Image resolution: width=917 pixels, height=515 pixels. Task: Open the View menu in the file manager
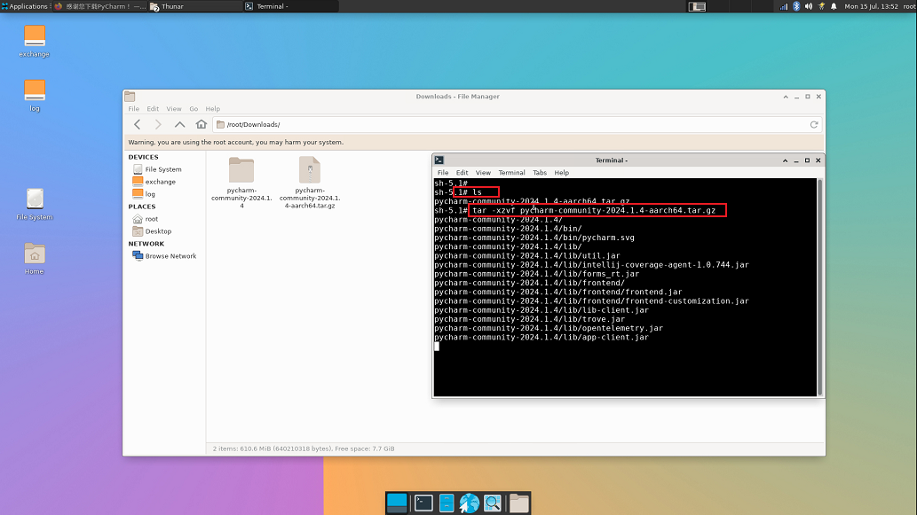(174, 109)
